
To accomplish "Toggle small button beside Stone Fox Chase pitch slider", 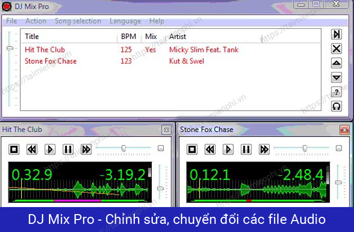I will [x=339, y=148].
